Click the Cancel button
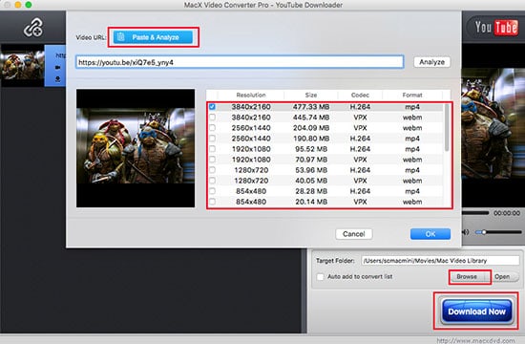Viewport: 525px width, 344px height. (354, 234)
